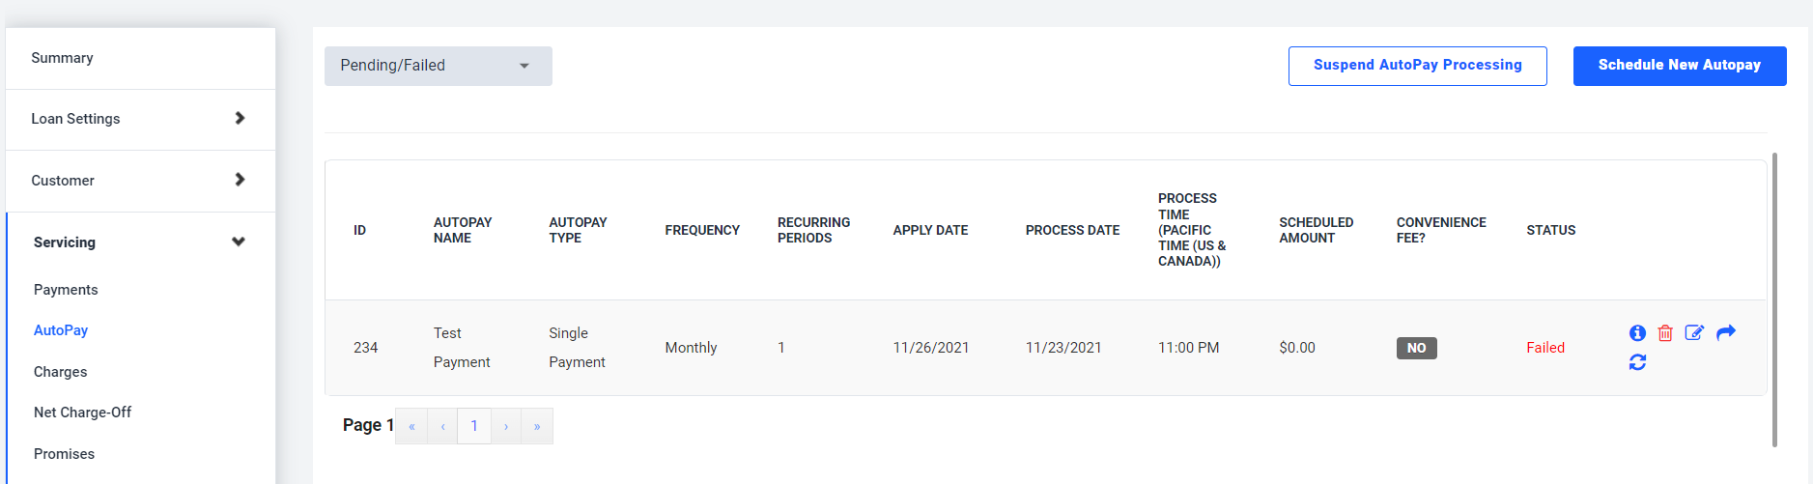The width and height of the screenshot is (1813, 484).
Task: Click the Suspend AutoPay Processing button
Action: point(1418,66)
